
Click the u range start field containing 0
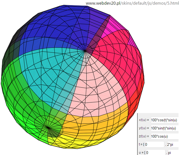click(156, 152)
